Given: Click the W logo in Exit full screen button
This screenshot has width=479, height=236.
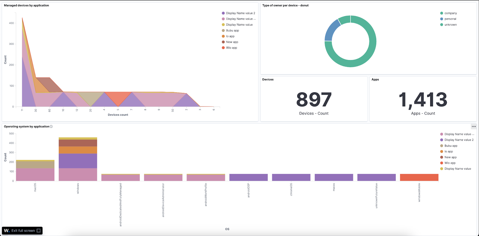Looking at the screenshot, I should point(7,231).
